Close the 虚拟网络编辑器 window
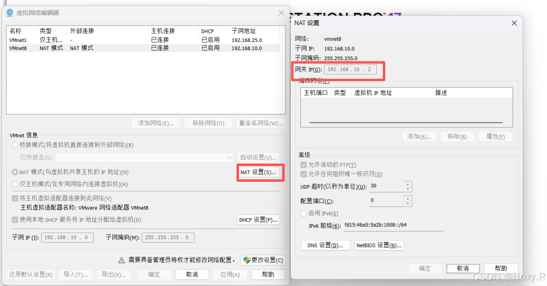Screen dimensions: 547x286 click(281, 13)
